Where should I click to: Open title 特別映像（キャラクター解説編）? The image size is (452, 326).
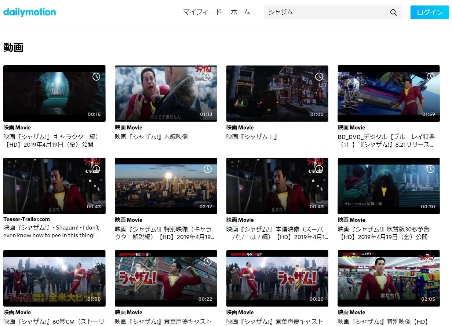pos(165,233)
